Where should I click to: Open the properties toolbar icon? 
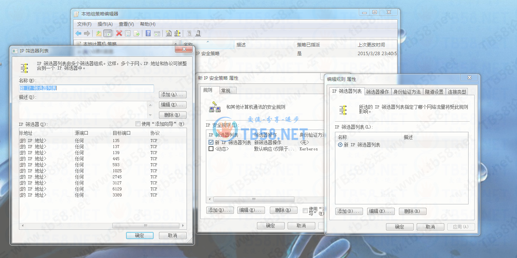pos(128,33)
